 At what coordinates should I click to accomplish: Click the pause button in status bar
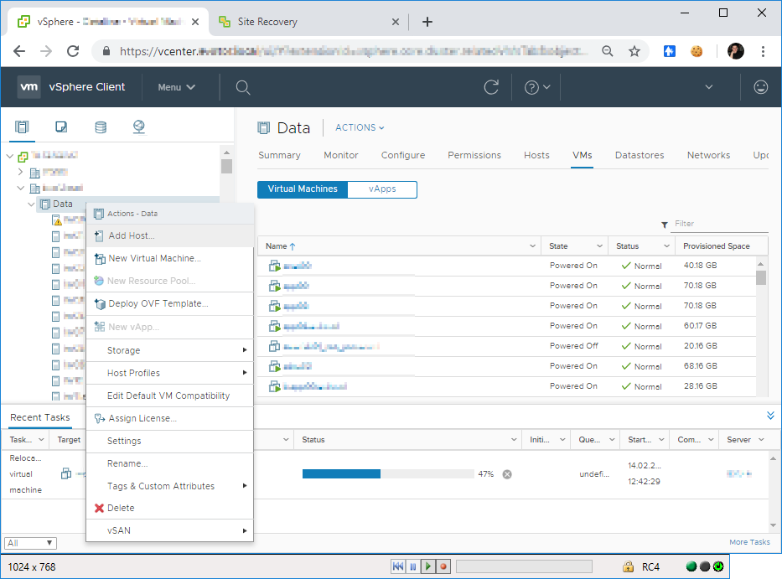413,566
